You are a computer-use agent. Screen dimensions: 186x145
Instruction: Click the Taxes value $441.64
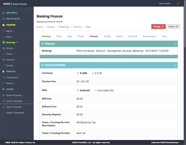tap(81, 133)
